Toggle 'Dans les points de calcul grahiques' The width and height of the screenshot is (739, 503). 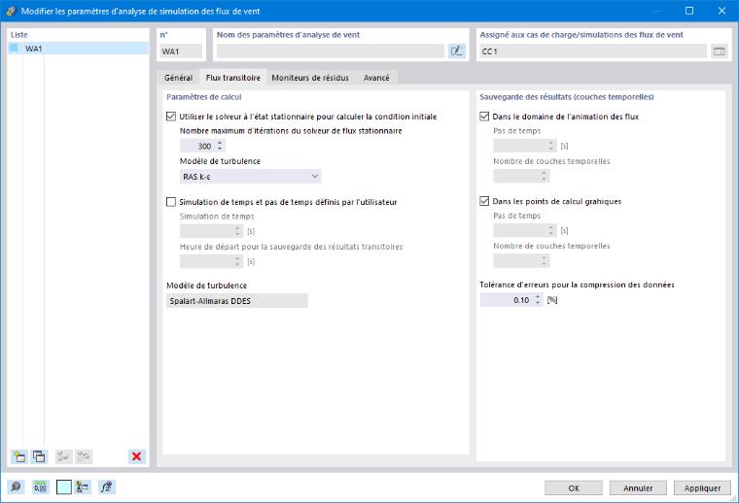[484, 201]
